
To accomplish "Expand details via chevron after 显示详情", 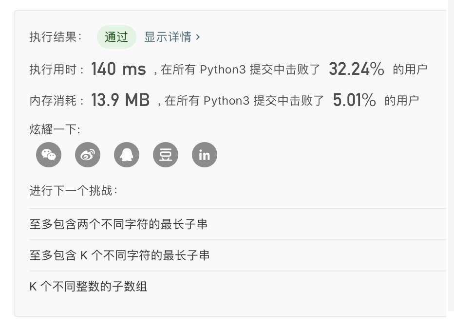I will [198, 37].
